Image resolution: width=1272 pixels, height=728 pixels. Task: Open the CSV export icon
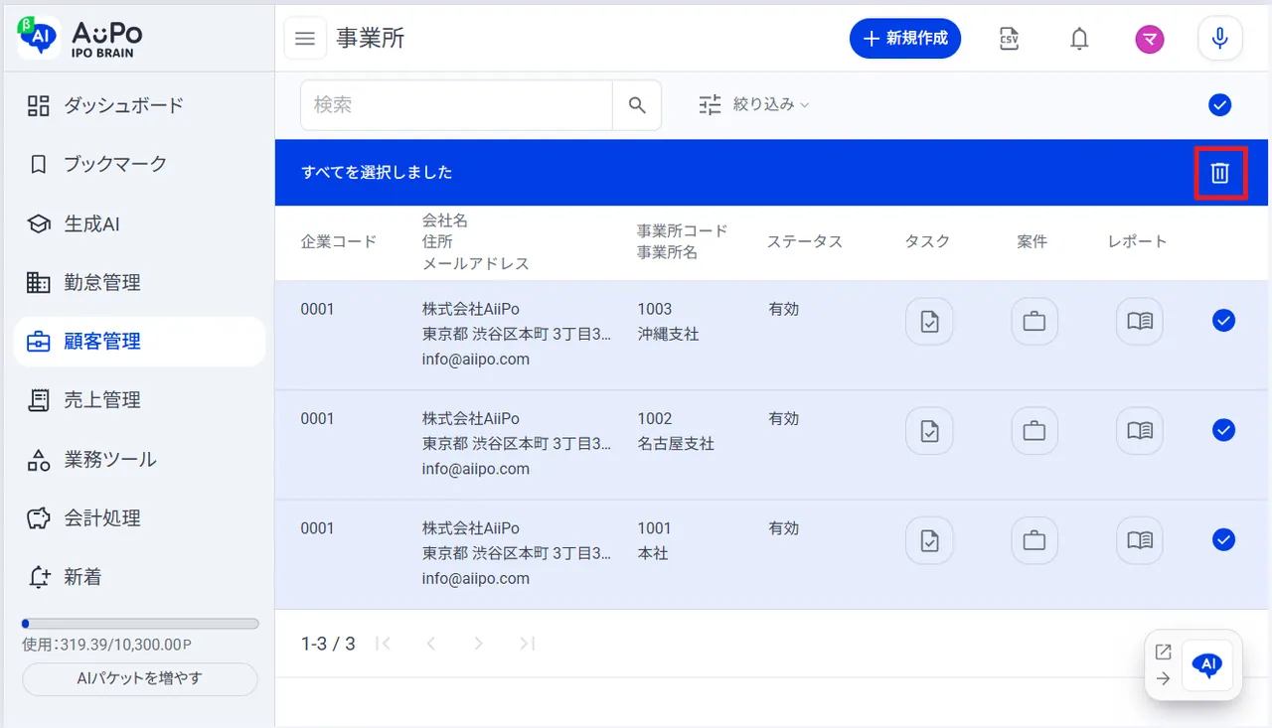click(1009, 39)
